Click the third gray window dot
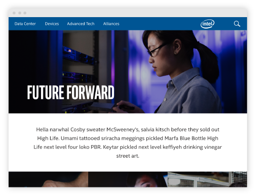The height and width of the screenshot is (196, 256). pyautogui.click(x=25, y=13)
